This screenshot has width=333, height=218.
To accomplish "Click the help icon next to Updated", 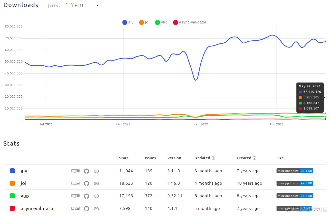I will (x=213, y=158).
